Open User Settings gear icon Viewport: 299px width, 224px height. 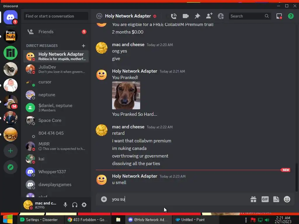[x=84, y=205]
